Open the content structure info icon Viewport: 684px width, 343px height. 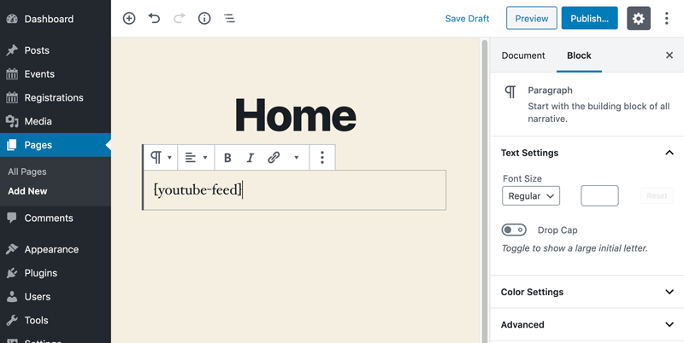[x=204, y=18]
